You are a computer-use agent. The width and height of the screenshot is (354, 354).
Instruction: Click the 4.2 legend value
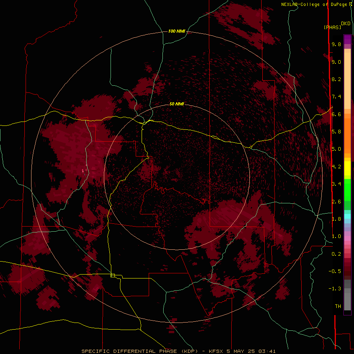pyautogui.click(x=336, y=167)
